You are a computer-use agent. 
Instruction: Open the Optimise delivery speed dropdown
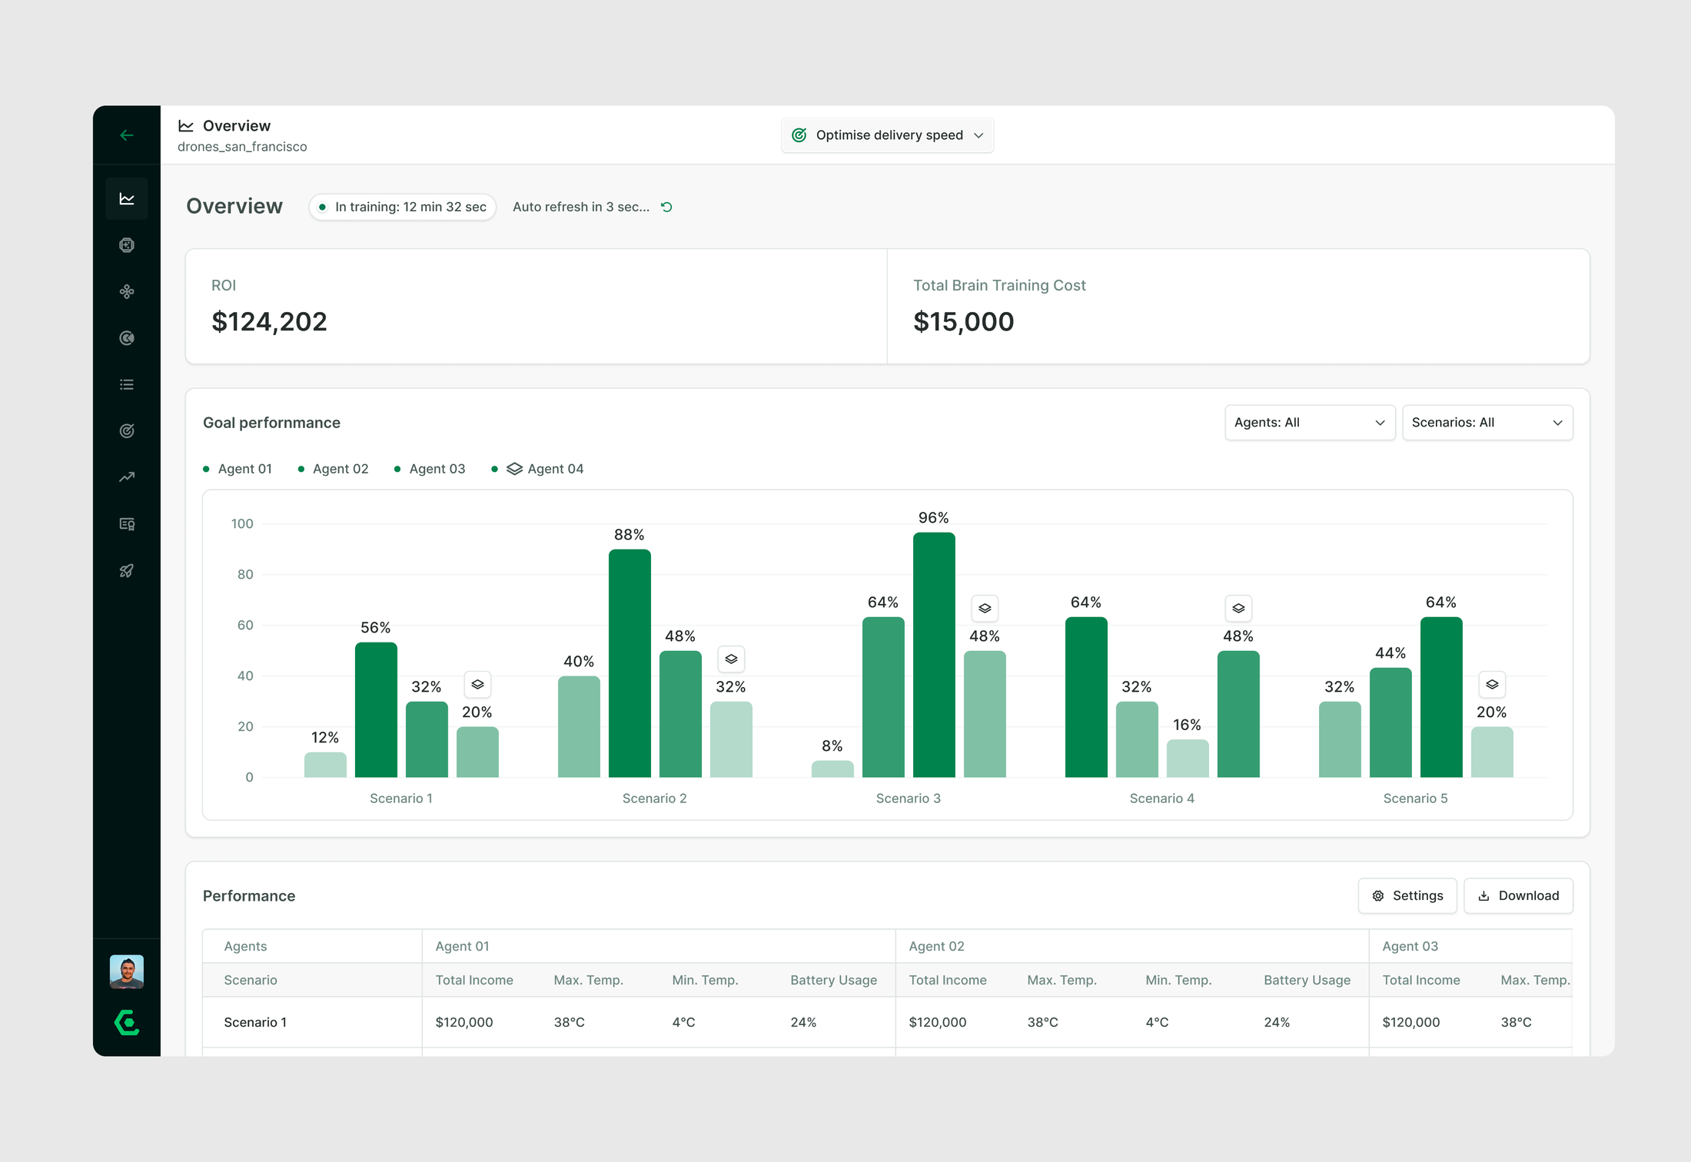point(888,135)
